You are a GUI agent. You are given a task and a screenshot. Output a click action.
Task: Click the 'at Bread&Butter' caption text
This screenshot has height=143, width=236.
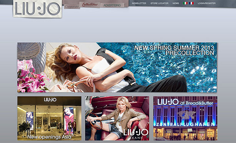197,103
